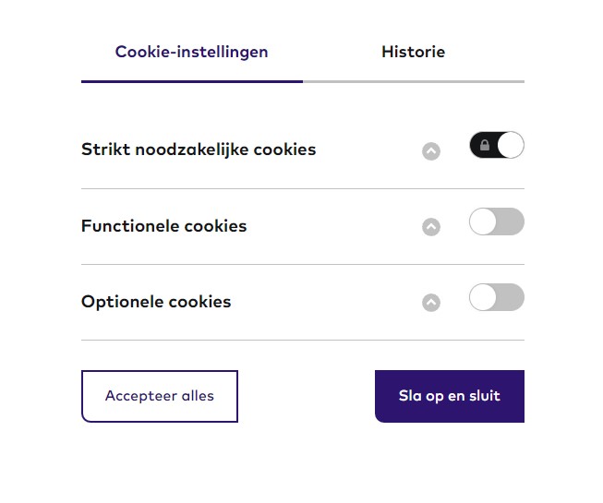Screen dimensions: 603x503
Task: Click the gray underline beneath the Historie tab
Action: click(413, 81)
